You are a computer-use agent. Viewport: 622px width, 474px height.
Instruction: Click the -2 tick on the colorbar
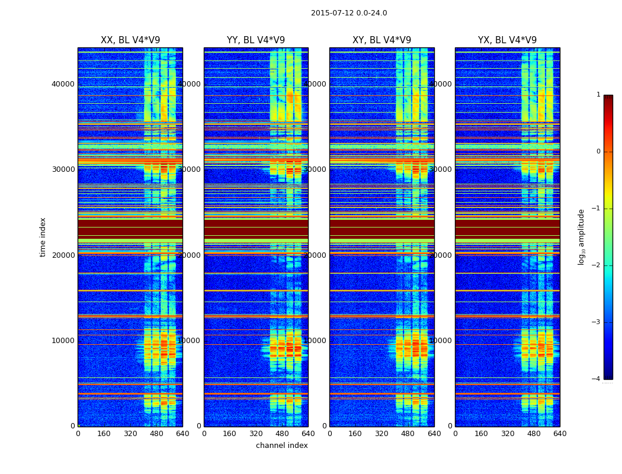point(596,265)
